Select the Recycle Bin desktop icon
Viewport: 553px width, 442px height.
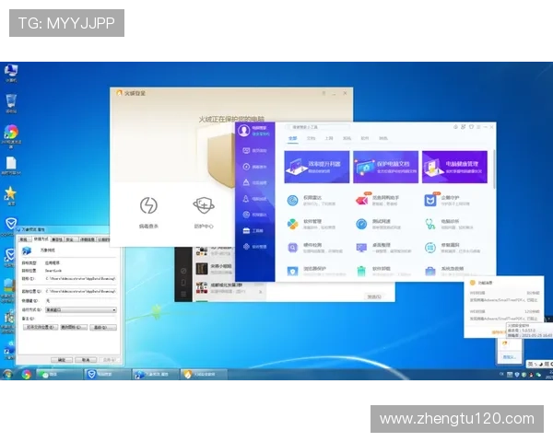pos(11,100)
